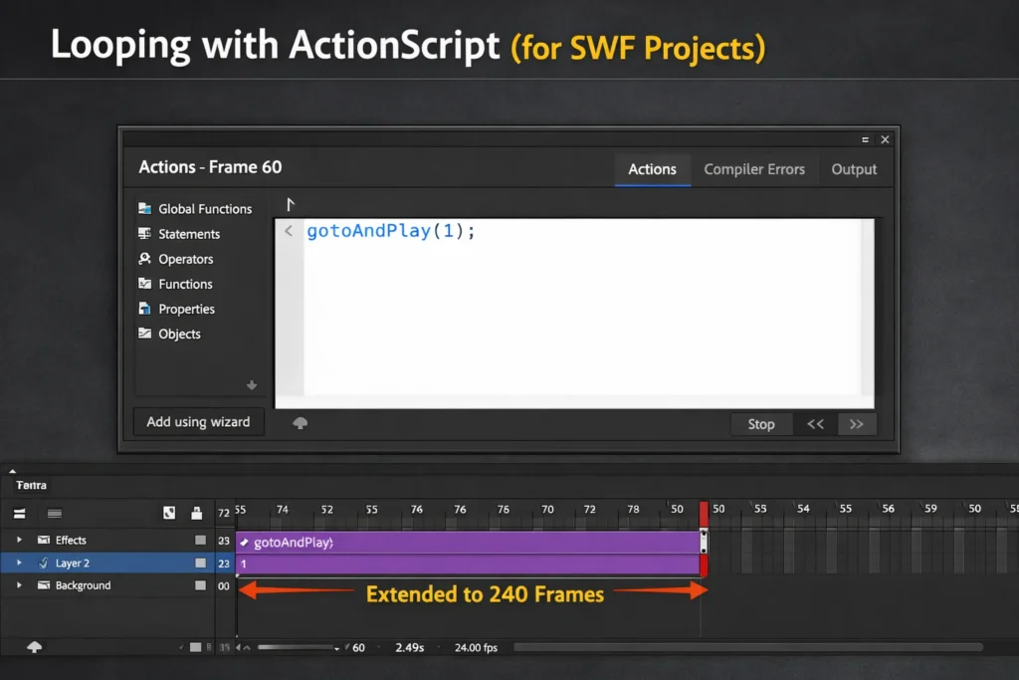This screenshot has width=1019, height=680.
Task: Adjust the timeline zoom slider
Action: (x=296, y=647)
